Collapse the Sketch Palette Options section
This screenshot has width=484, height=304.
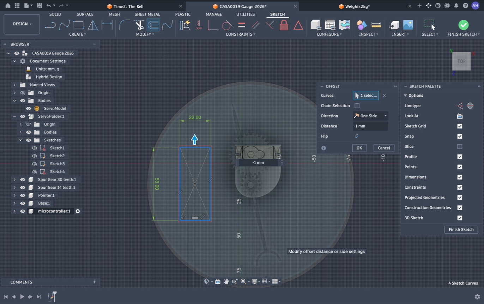coord(405,96)
